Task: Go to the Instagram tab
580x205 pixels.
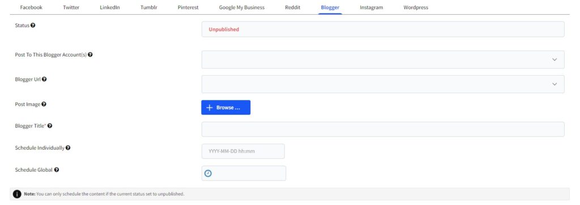Action: pos(372,7)
